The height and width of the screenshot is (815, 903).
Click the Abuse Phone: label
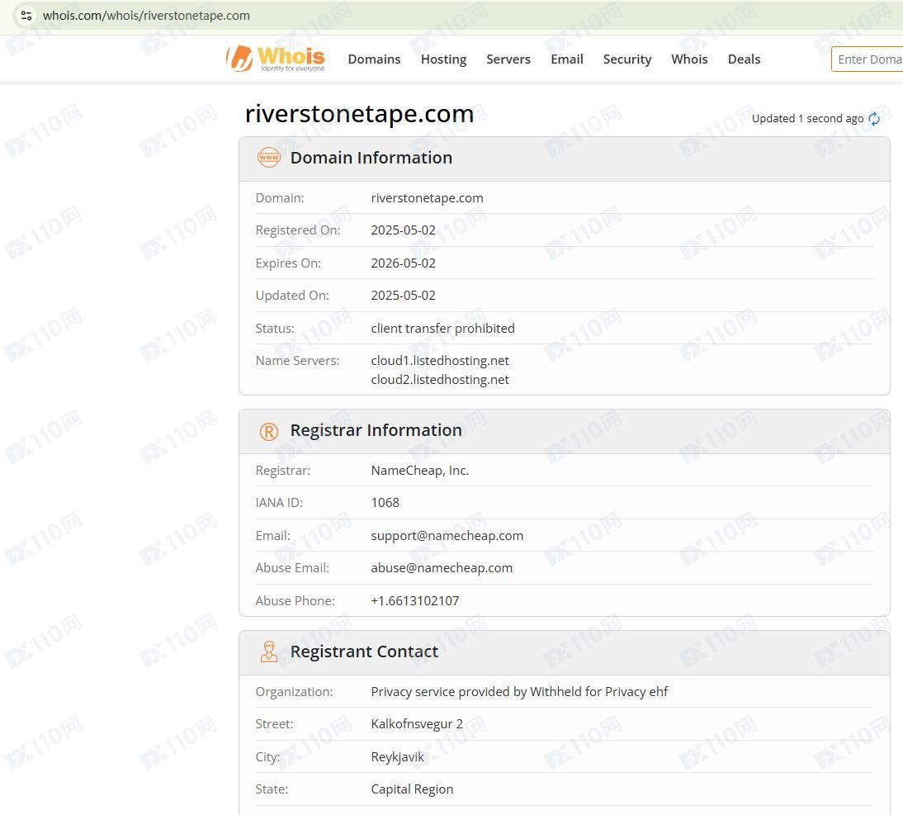tap(295, 601)
